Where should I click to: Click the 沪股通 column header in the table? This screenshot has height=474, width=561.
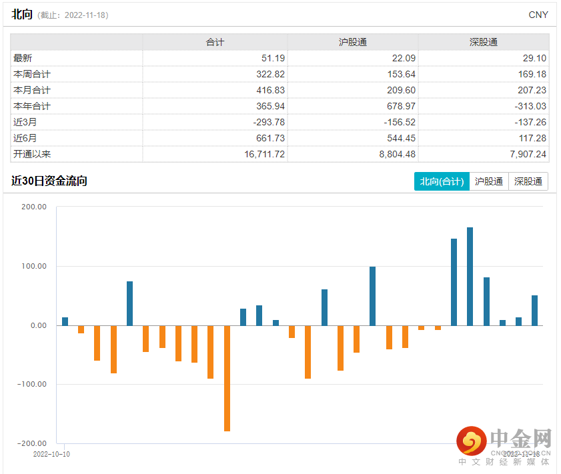353,42
